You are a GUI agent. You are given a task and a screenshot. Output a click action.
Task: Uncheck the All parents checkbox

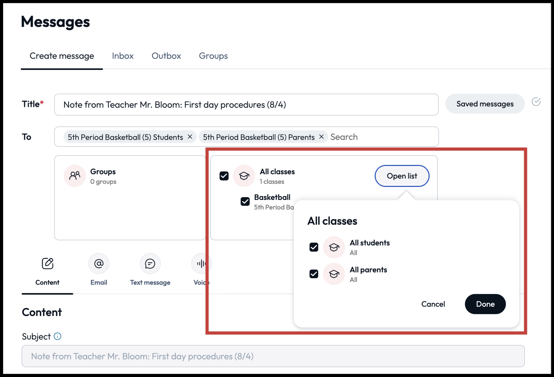(x=314, y=274)
